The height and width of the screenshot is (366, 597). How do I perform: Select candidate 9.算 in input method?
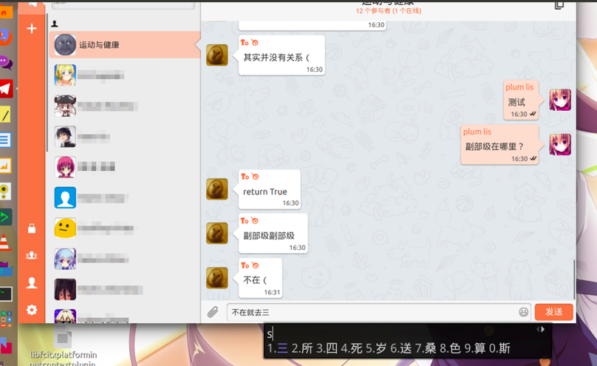(475, 348)
